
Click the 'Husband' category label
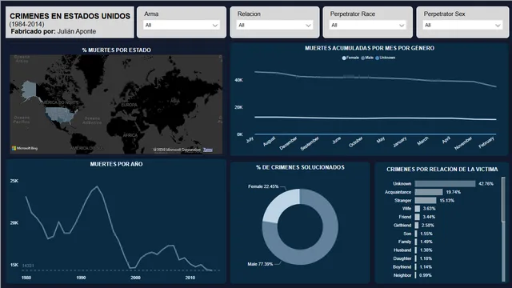pos(402,250)
